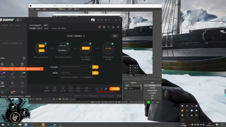This screenshot has height=127, width=226.
Task: Click 开始录制 in OBS controls
Action: (152, 88)
